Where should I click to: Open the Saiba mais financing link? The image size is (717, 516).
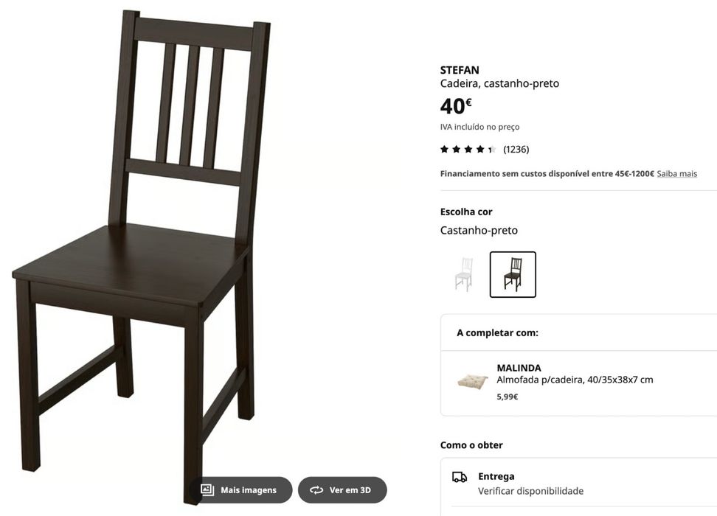(676, 174)
